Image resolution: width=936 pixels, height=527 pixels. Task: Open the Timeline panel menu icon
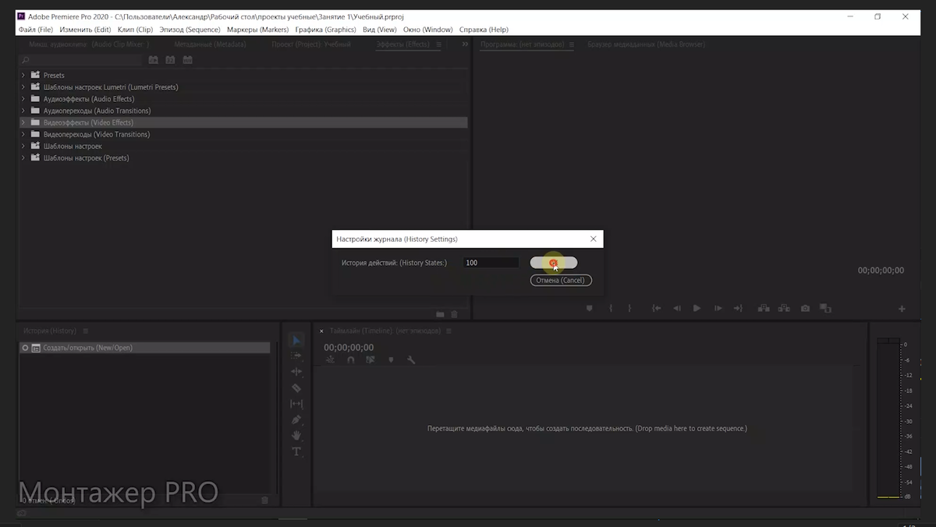[448, 331]
